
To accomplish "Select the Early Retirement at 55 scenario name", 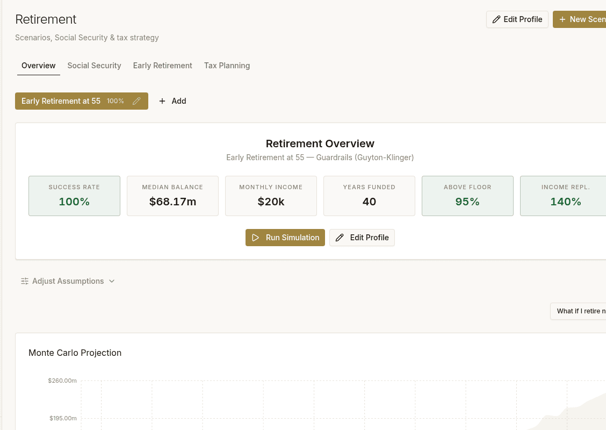I will click(61, 101).
